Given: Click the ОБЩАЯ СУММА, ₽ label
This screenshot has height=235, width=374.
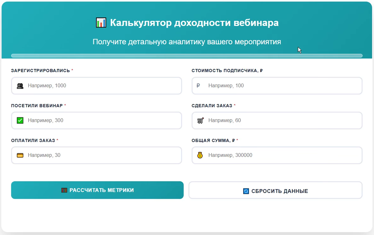Looking at the screenshot, I should pyautogui.click(x=213, y=140).
